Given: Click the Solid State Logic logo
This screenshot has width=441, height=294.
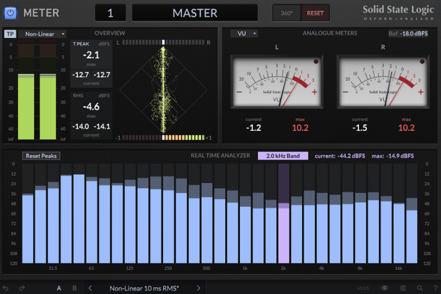Looking at the screenshot, I should tap(398, 13).
